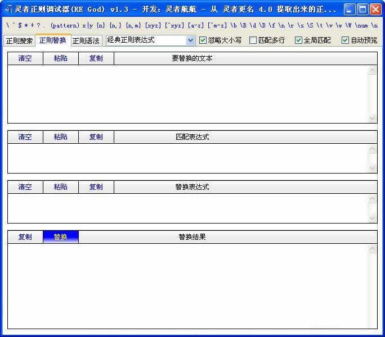The height and width of the screenshot is (337, 385).
Task: Click inside the 匹配表达式 text area
Action: coord(186,158)
